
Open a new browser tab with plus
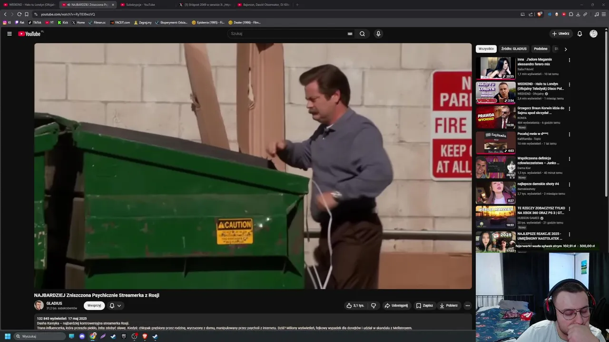[297, 5]
